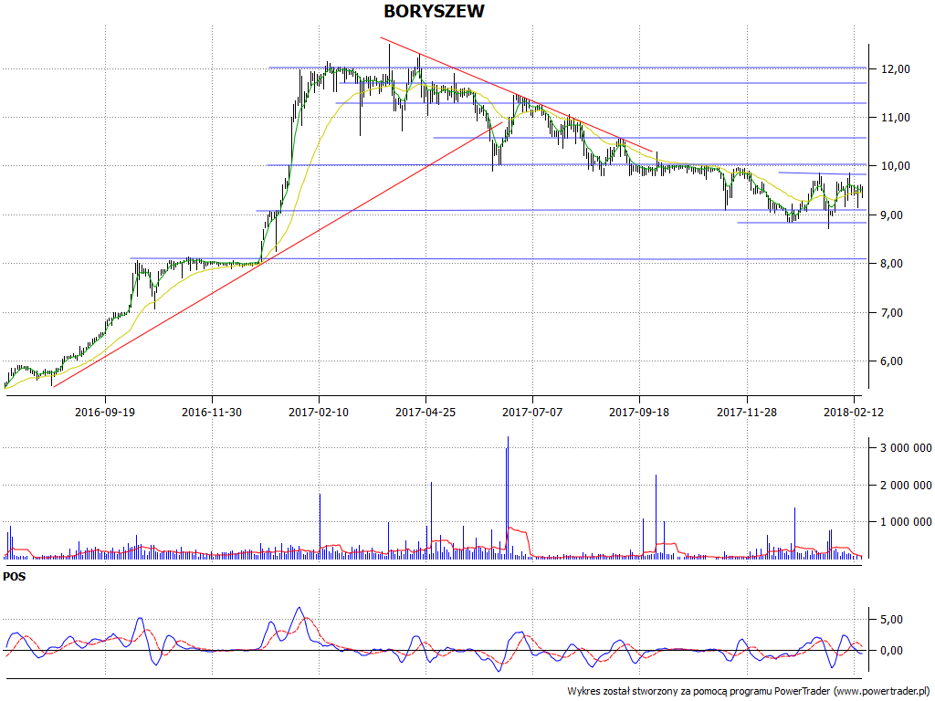This screenshot has height=701, width=935.
Task: Select the 1 000 000 volume label
Action: tap(907, 522)
